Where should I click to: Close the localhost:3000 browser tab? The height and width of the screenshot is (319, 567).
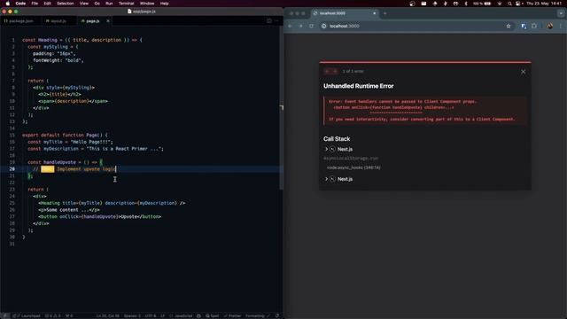374,13
